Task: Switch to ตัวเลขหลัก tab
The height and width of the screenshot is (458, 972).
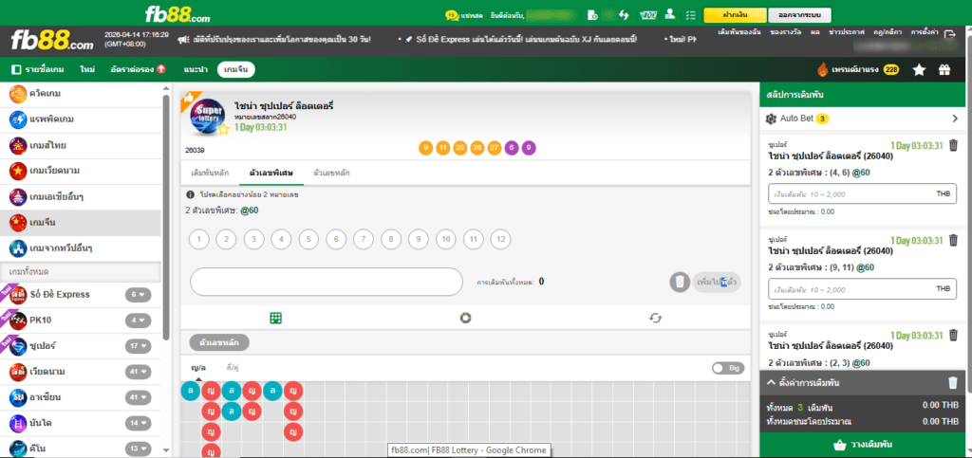Action: 331,173
